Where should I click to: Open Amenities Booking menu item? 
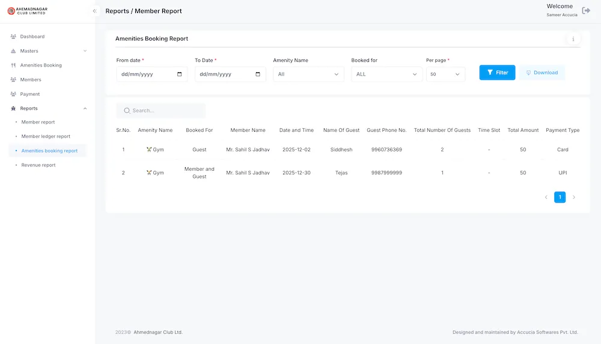tap(41, 65)
